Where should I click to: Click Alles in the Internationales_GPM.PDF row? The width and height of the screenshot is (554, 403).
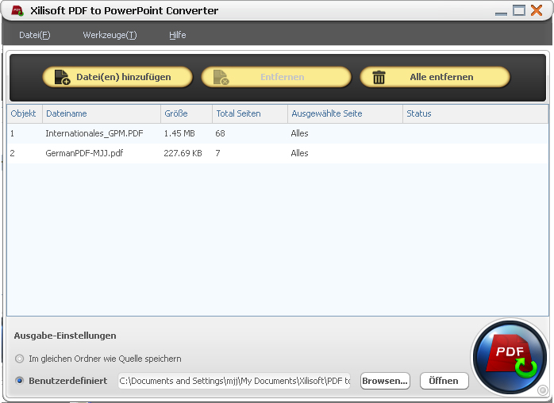[x=299, y=133]
